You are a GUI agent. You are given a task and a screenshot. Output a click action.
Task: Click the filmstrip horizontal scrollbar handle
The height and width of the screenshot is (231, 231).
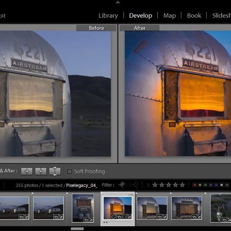(x=77, y=228)
